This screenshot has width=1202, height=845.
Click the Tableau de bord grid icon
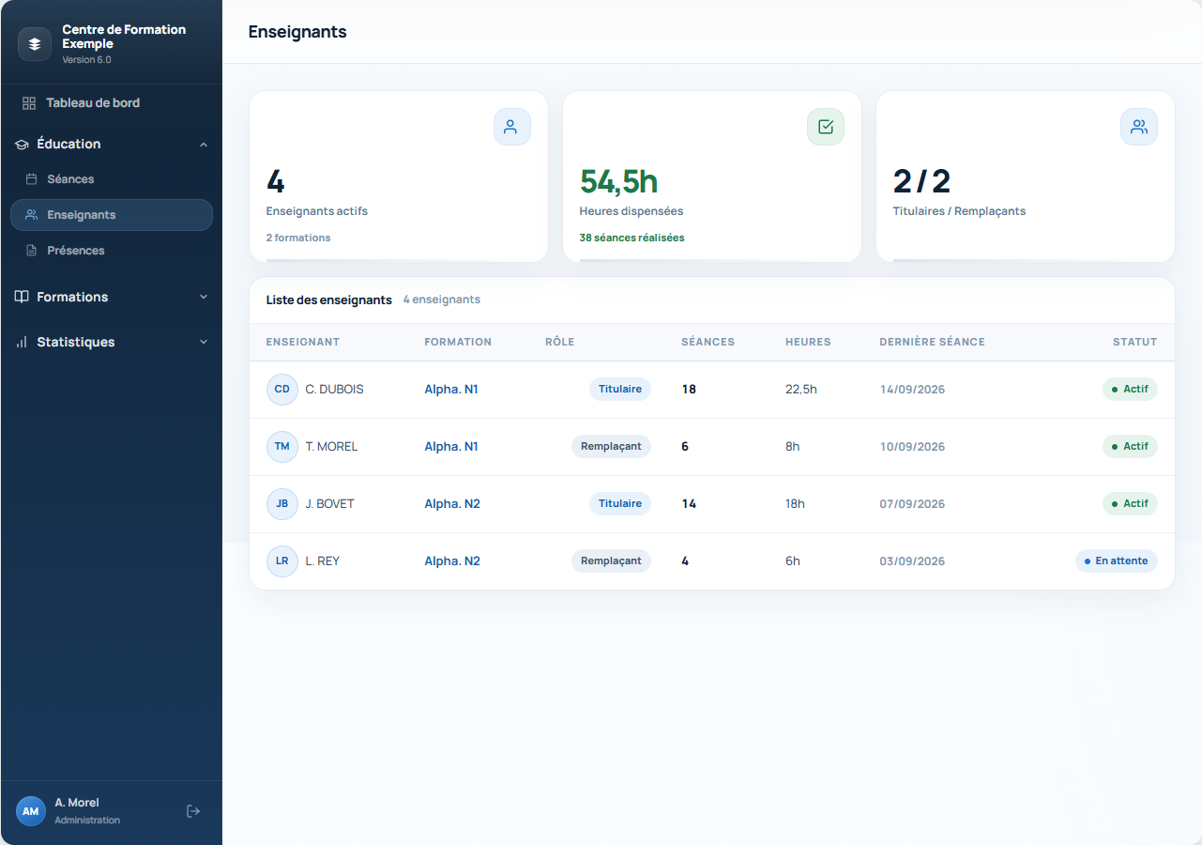[x=29, y=103]
